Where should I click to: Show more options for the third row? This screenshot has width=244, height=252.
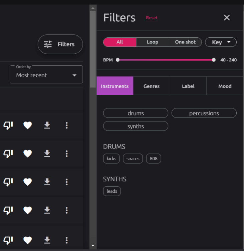[66, 182]
